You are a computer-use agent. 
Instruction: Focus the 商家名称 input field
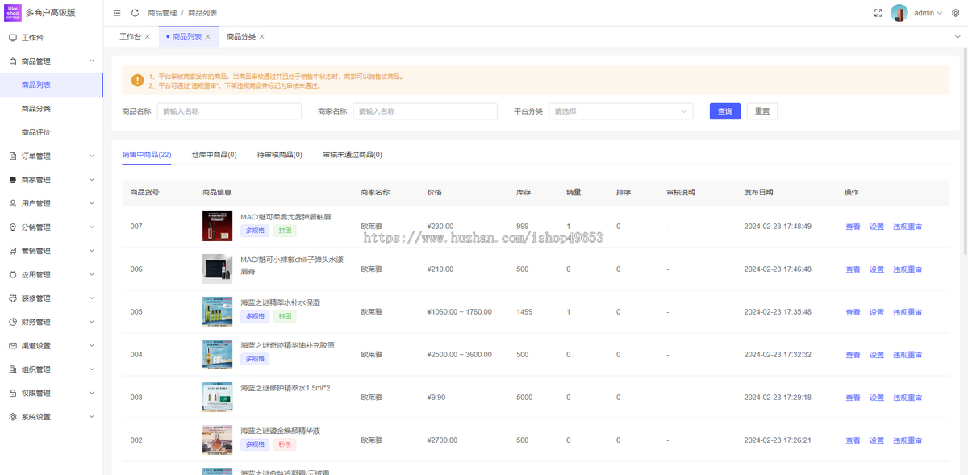pyautogui.click(x=425, y=111)
